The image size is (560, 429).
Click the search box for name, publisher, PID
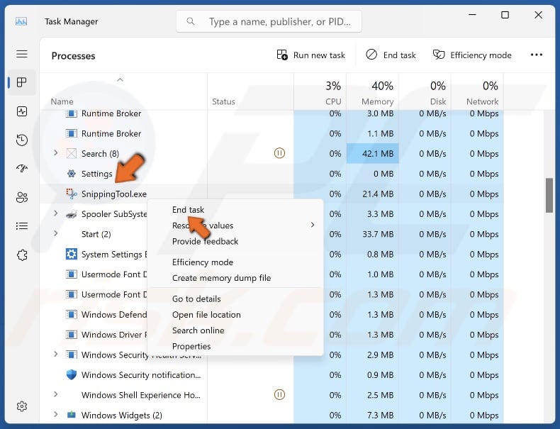click(269, 22)
